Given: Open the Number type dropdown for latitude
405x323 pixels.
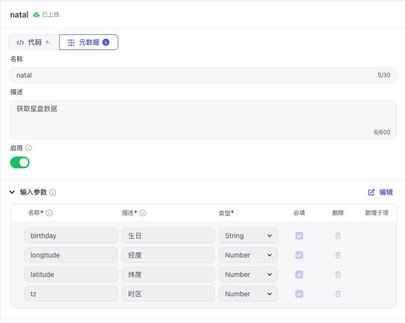Looking at the screenshot, I should click(x=248, y=275).
